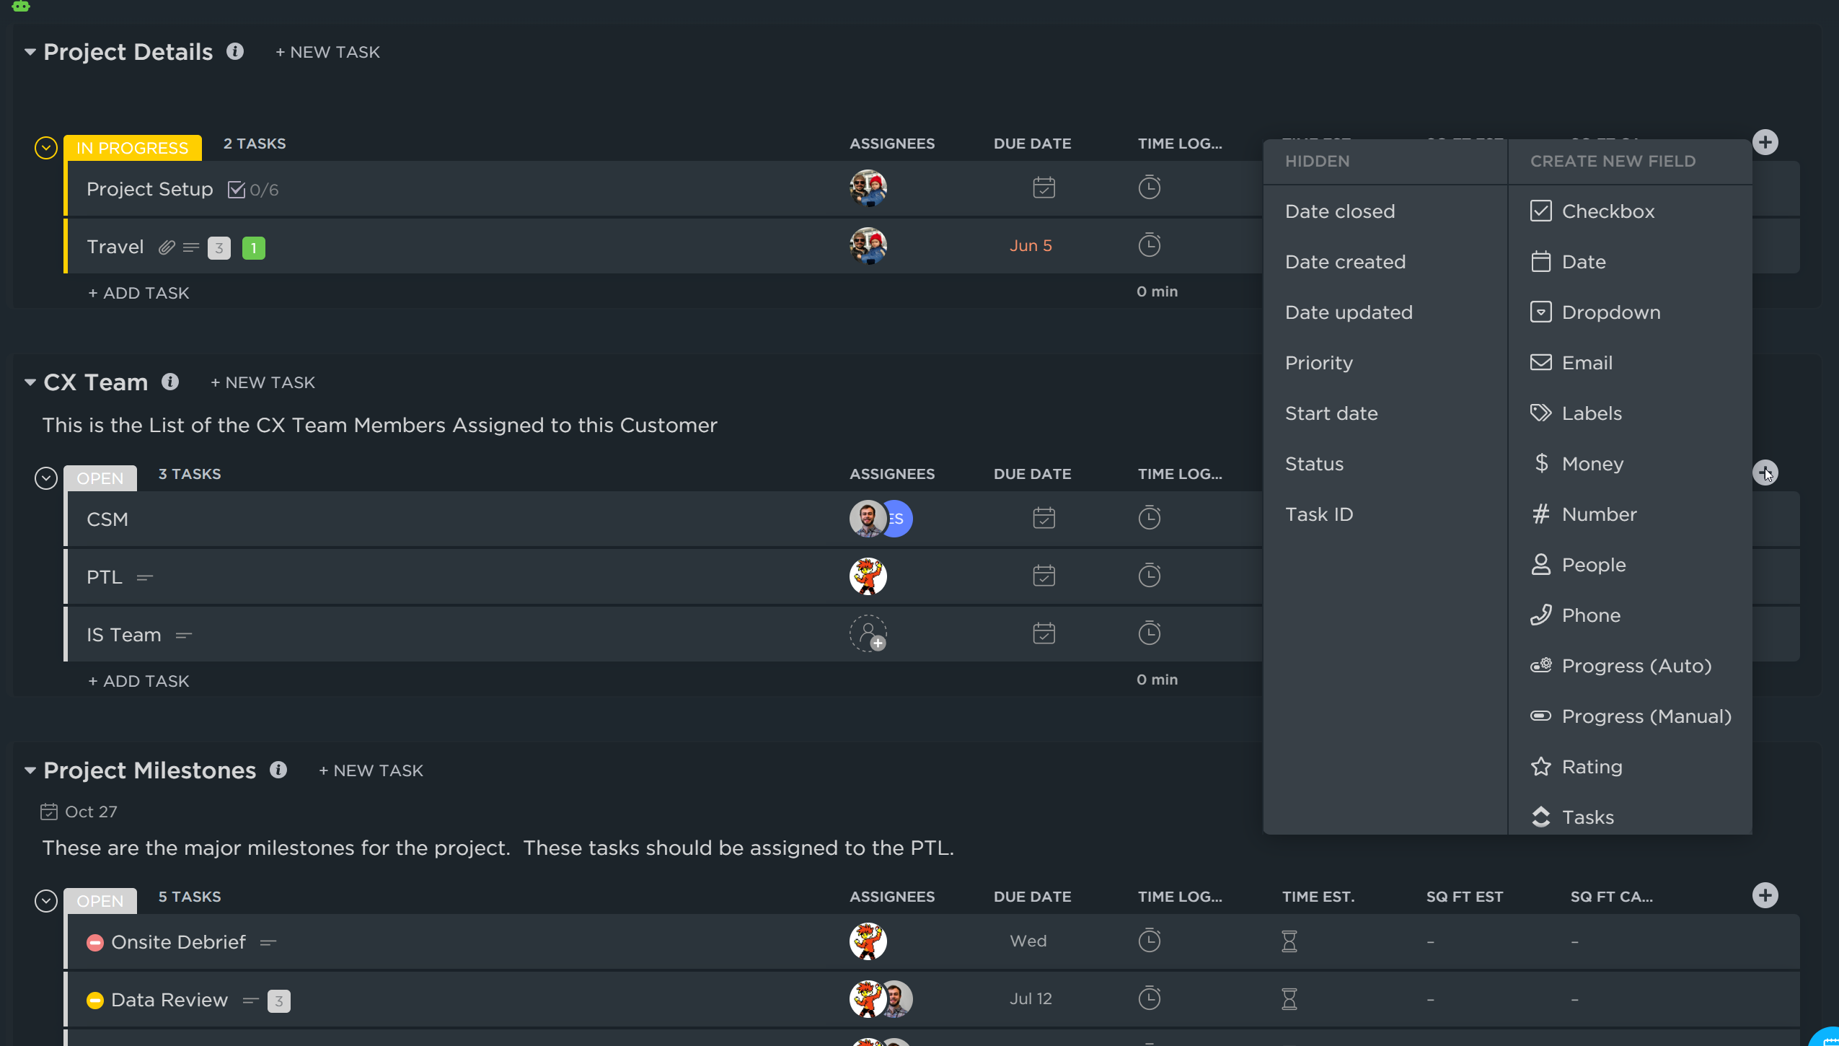Click empty assignee icon for IS Team
Viewport: 1839px width, 1046px height.
(x=868, y=633)
